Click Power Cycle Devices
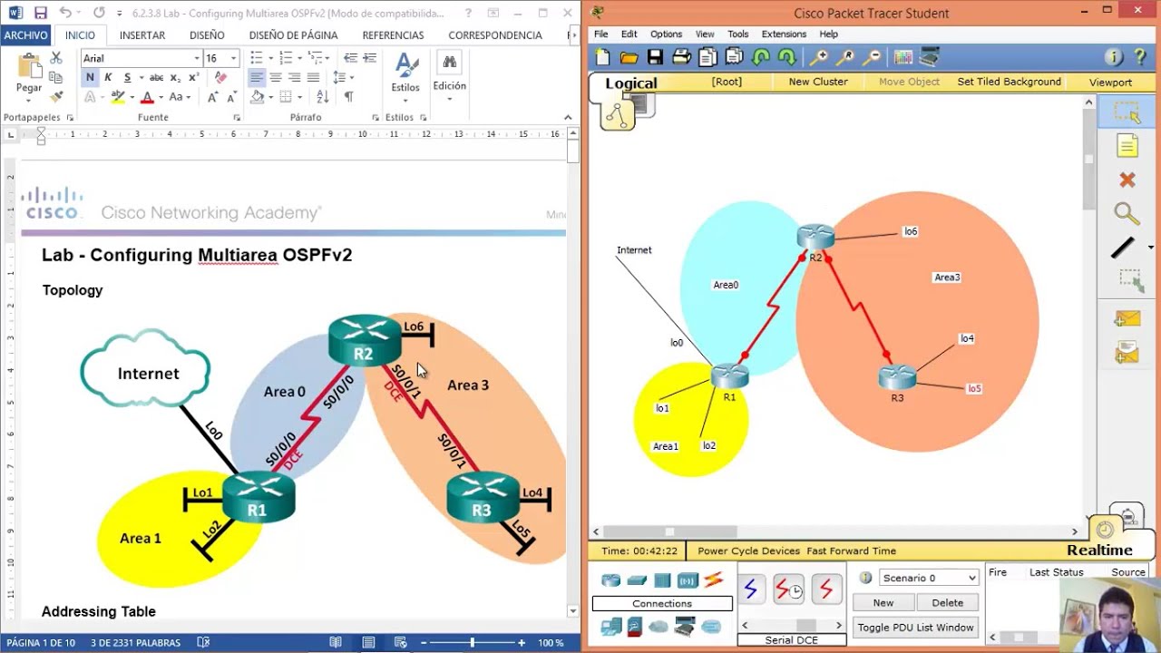This screenshot has height=653, width=1161. [x=748, y=551]
